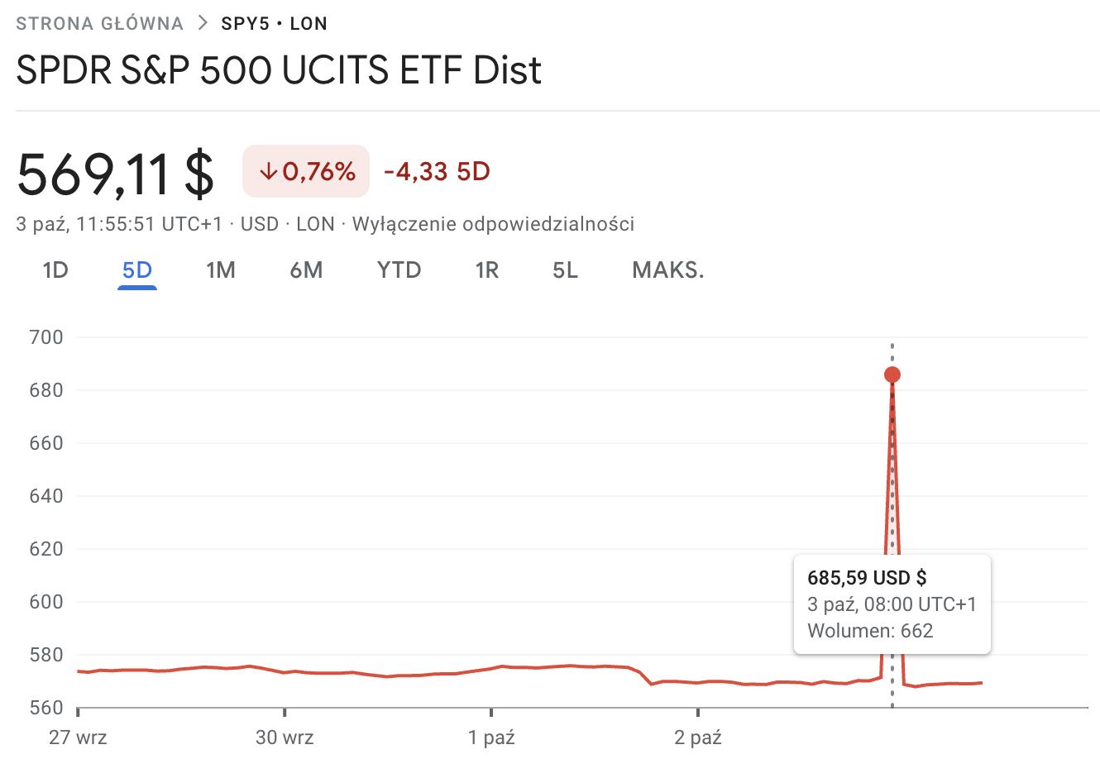The width and height of the screenshot is (1100, 759).
Task: Click the breadcrumb chevron separator arrow
Action: point(203,23)
